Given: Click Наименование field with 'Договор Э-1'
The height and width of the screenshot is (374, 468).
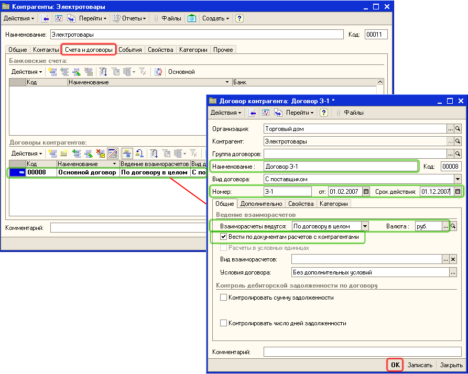Looking at the screenshot, I should tap(341, 167).
